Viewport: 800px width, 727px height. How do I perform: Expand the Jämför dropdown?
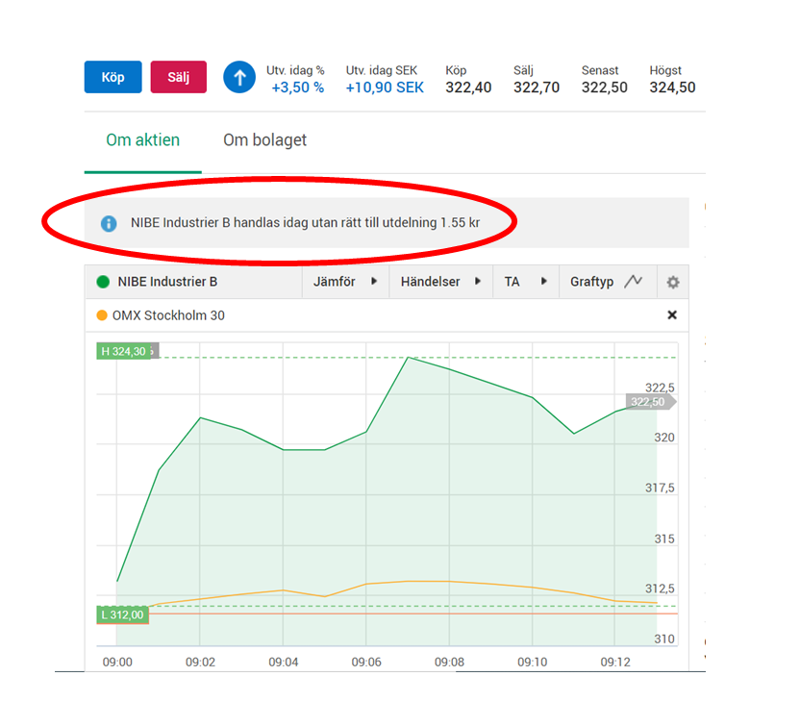pos(344,282)
